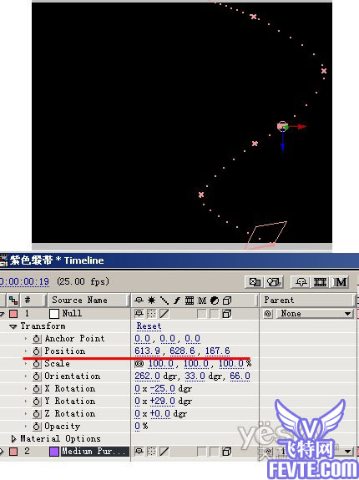
Task: Open the Parent dropdown set to None
Action: point(315,314)
